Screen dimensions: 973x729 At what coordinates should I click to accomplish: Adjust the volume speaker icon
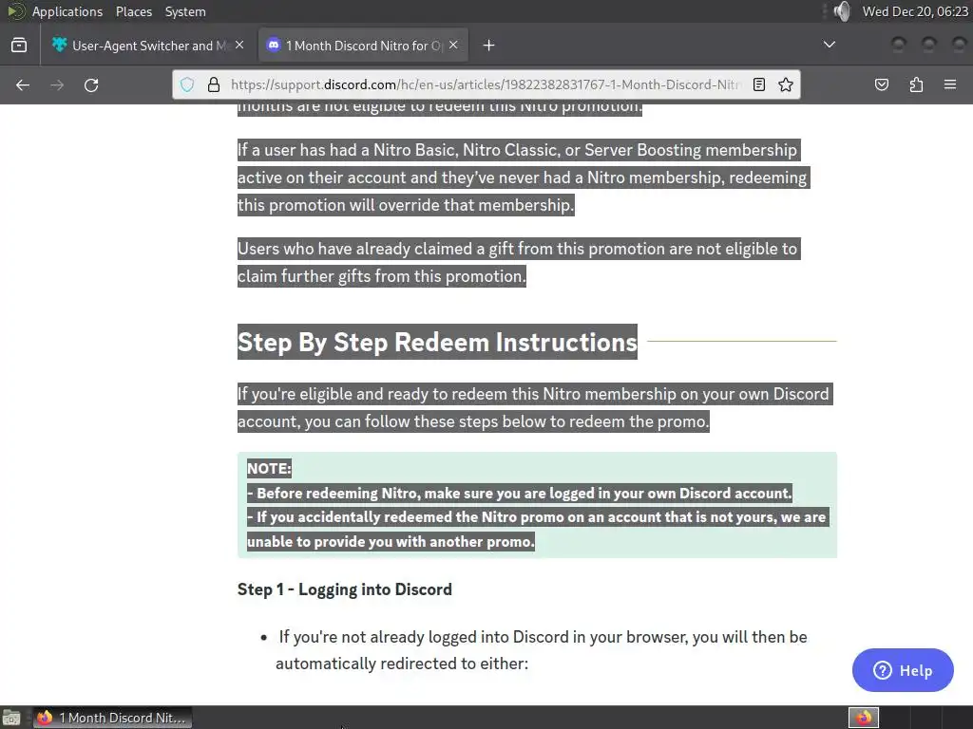point(842,11)
